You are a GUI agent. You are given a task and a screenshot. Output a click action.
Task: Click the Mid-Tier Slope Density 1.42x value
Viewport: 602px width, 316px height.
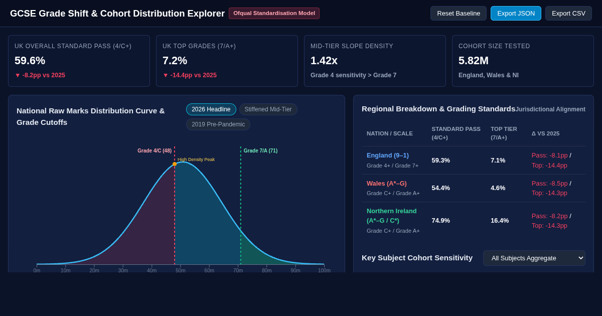tap(324, 61)
